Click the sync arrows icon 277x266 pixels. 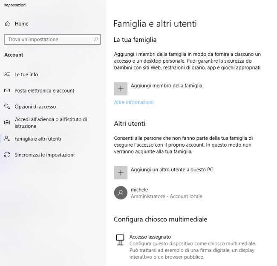pyautogui.click(x=7, y=155)
